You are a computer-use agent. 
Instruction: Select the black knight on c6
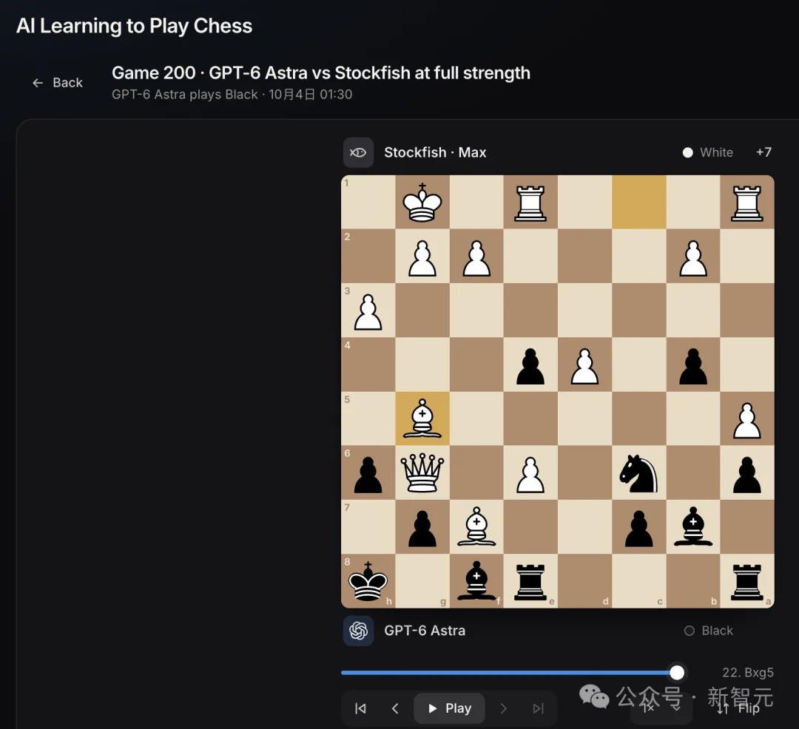point(638,473)
